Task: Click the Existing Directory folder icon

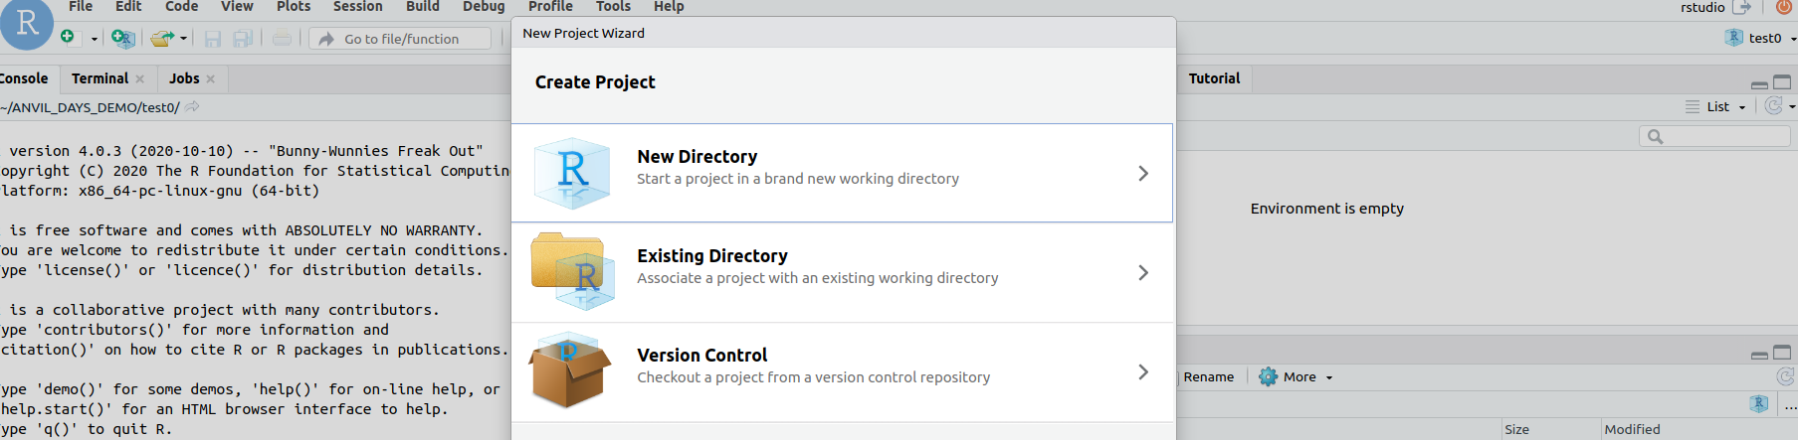Action: click(572, 271)
